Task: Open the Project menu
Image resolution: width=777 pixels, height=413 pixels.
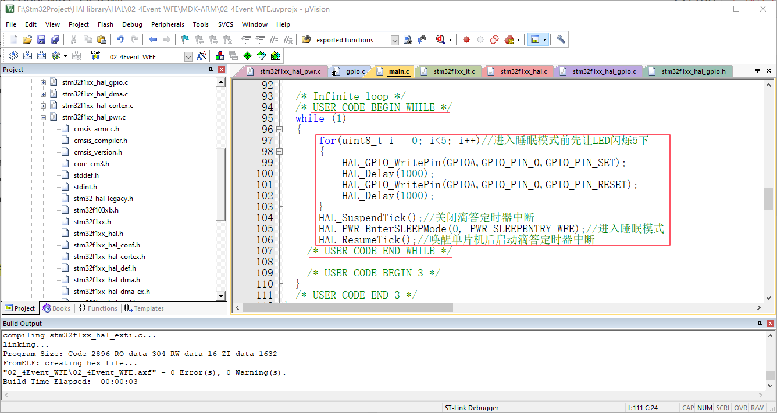Action: click(79, 24)
